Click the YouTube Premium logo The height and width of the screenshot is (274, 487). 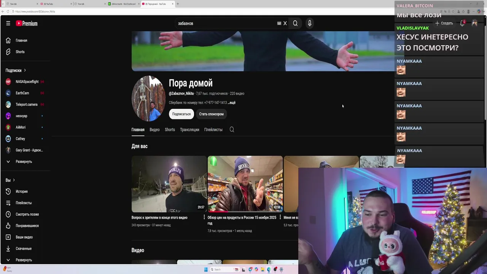[x=27, y=23]
